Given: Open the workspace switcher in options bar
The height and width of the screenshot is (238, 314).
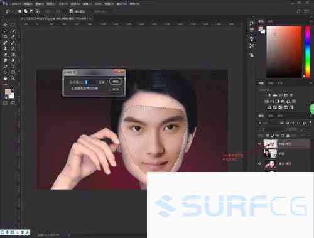Looking at the screenshot, I should (307, 11).
